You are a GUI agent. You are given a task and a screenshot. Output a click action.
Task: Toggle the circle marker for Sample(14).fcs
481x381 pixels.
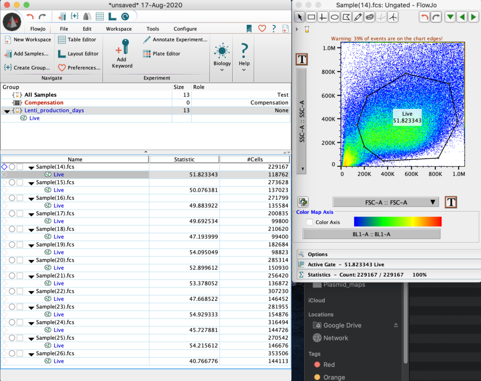coord(12,167)
